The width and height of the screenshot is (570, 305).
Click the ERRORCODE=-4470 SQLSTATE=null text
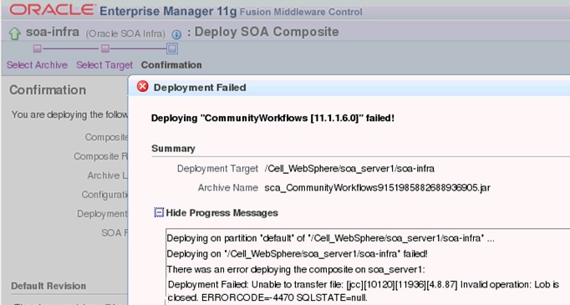(x=284, y=297)
